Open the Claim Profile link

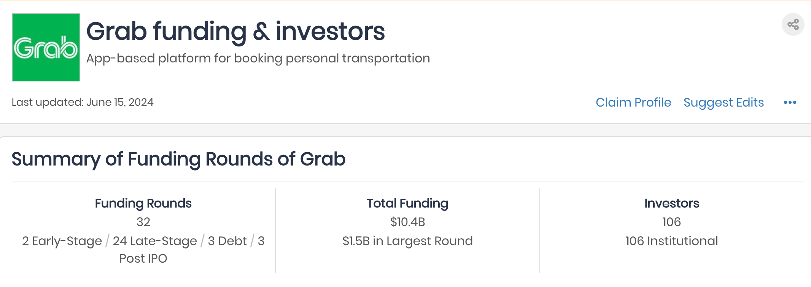point(633,102)
